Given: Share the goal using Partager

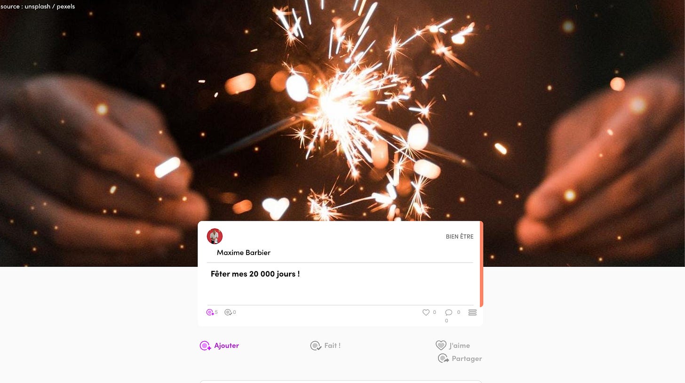Looking at the screenshot, I should (460, 359).
